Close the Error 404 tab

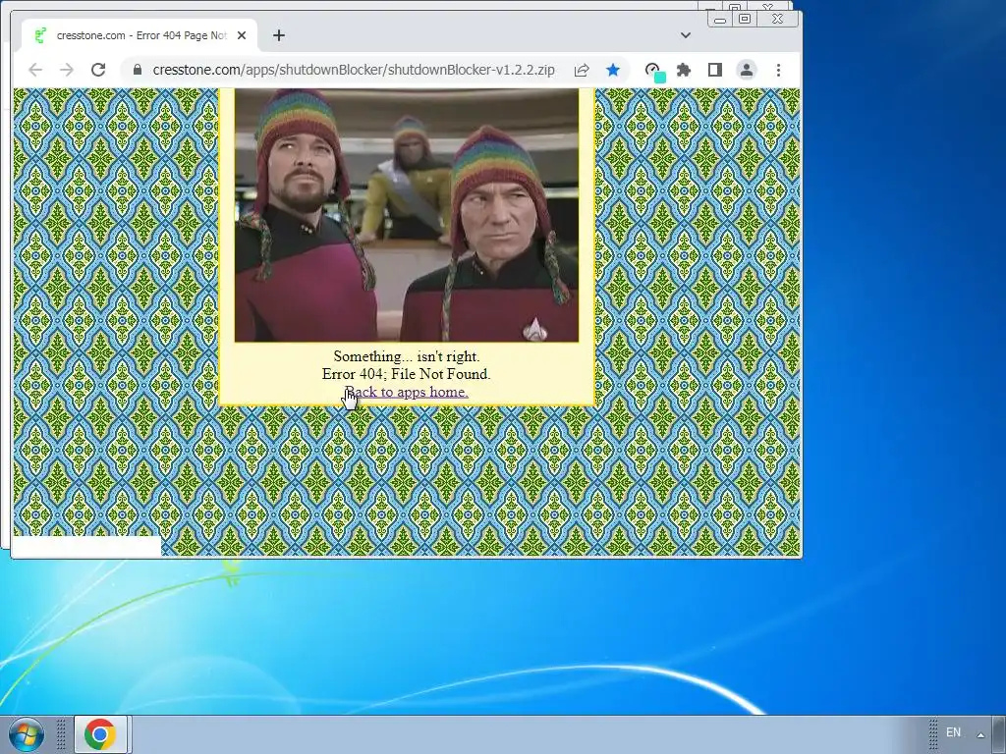[x=242, y=36]
